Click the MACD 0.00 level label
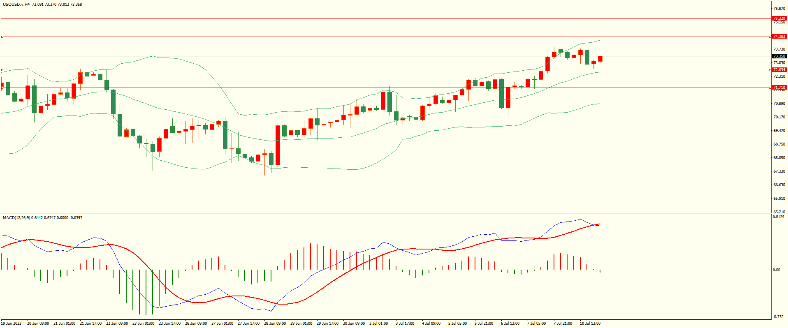This screenshot has height=328, width=788. [x=776, y=270]
